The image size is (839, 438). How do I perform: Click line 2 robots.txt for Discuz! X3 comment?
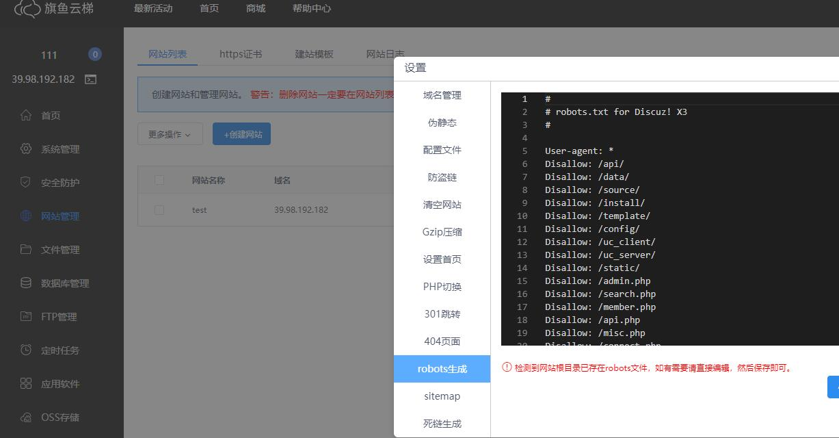pos(616,112)
